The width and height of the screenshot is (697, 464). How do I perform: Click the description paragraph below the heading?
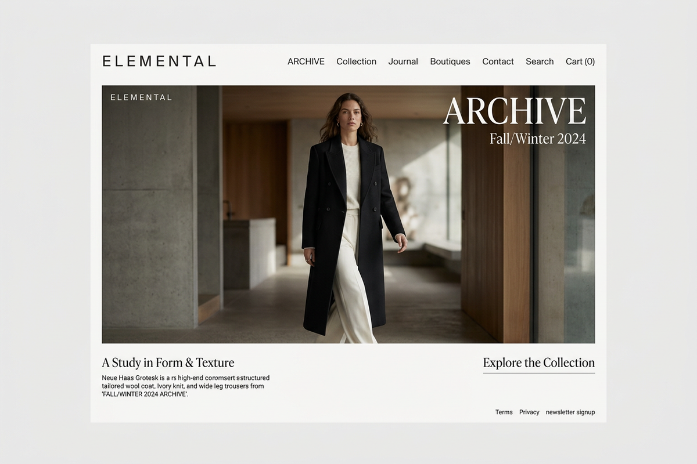pos(185,386)
